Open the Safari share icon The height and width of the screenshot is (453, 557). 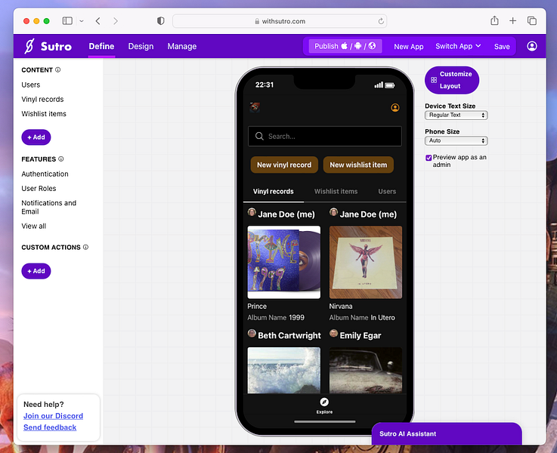click(x=494, y=20)
